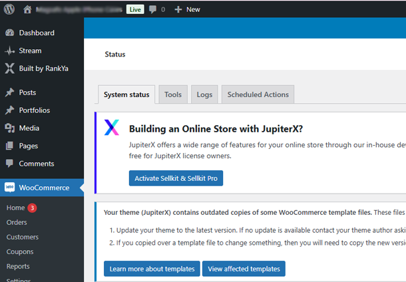Click the Stream pulse icon

coord(10,51)
